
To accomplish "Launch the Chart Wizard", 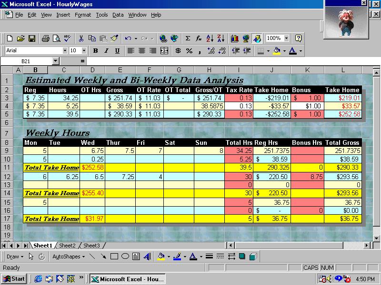I will [x=235, y=38].
